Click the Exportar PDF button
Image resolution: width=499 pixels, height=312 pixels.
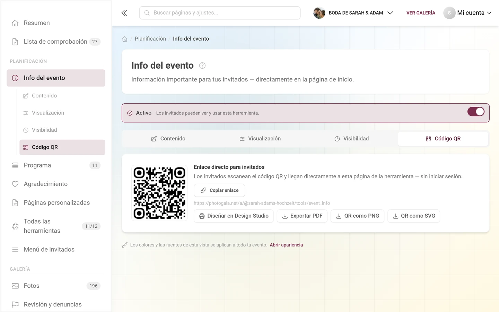[x=302, y=216]
